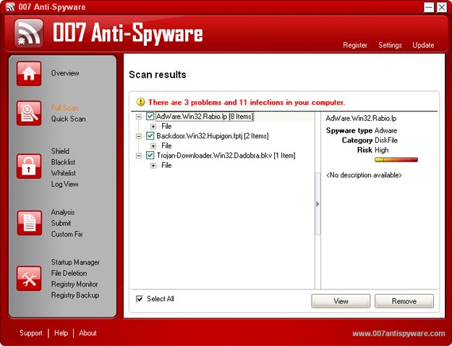This screenshot has height=346, width=452.
Task: Click the home Overview icon
Action: pos(29,73)
